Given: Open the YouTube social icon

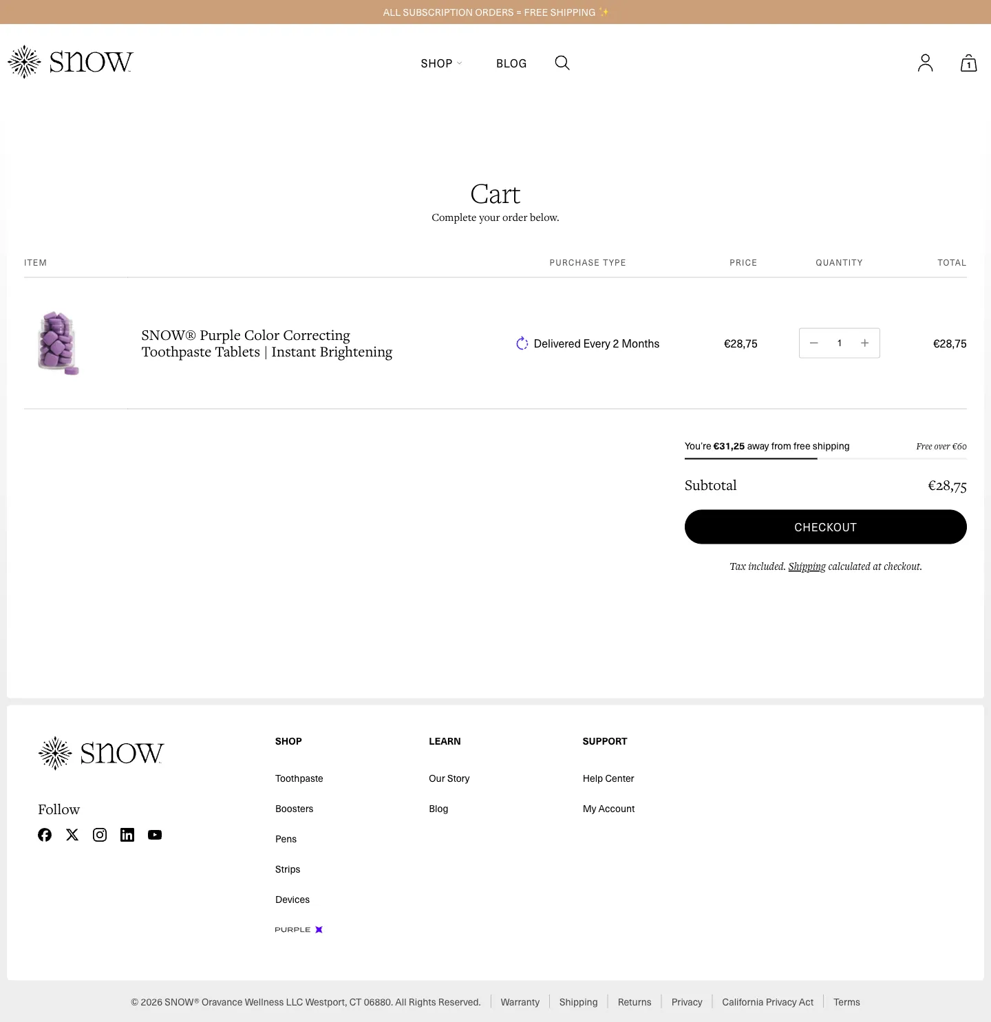Looking at the screenshot, I should click(155, 835).
